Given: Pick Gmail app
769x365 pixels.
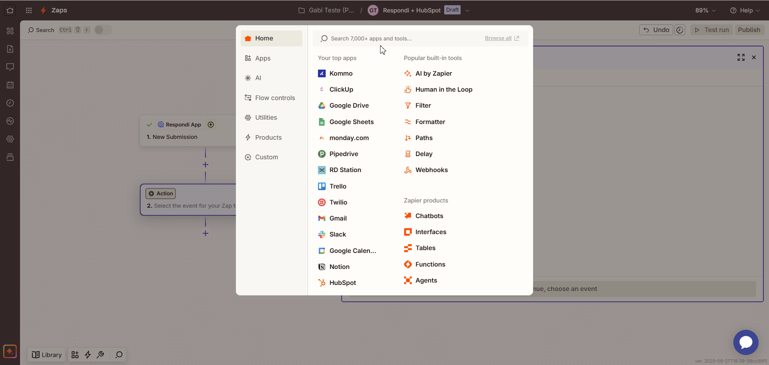Looking at the screenshot, I should 332,219.
